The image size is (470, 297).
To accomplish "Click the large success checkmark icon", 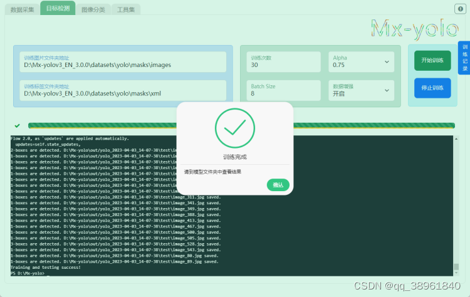I will [235, 128].
